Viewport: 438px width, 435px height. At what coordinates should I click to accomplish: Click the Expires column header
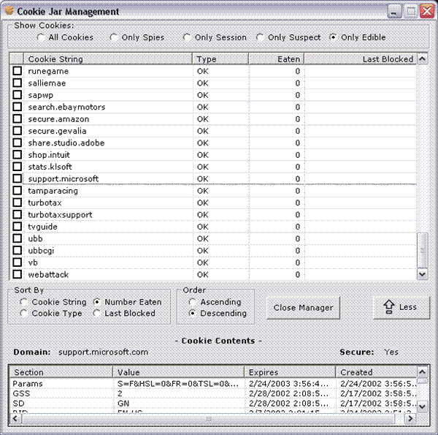coord(291,372)
